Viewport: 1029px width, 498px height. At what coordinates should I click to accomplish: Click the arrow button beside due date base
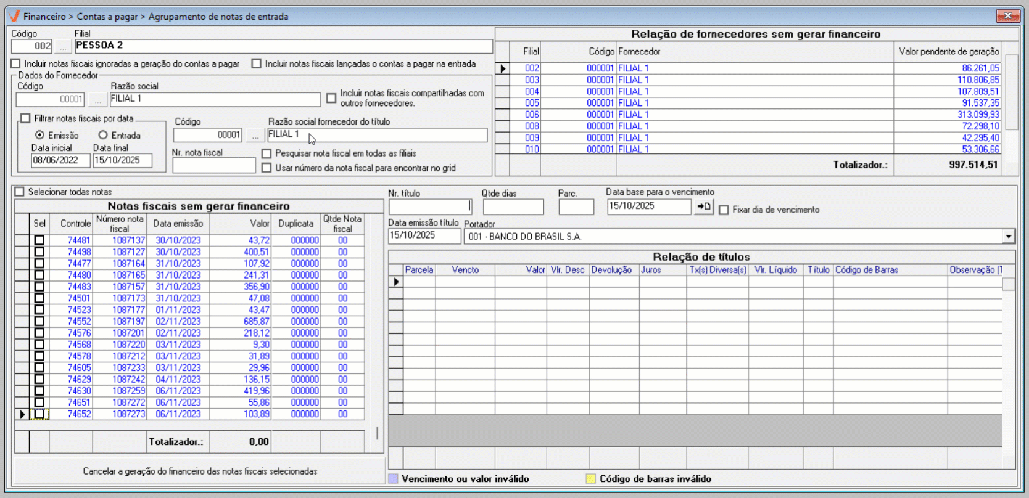(703, 207)
